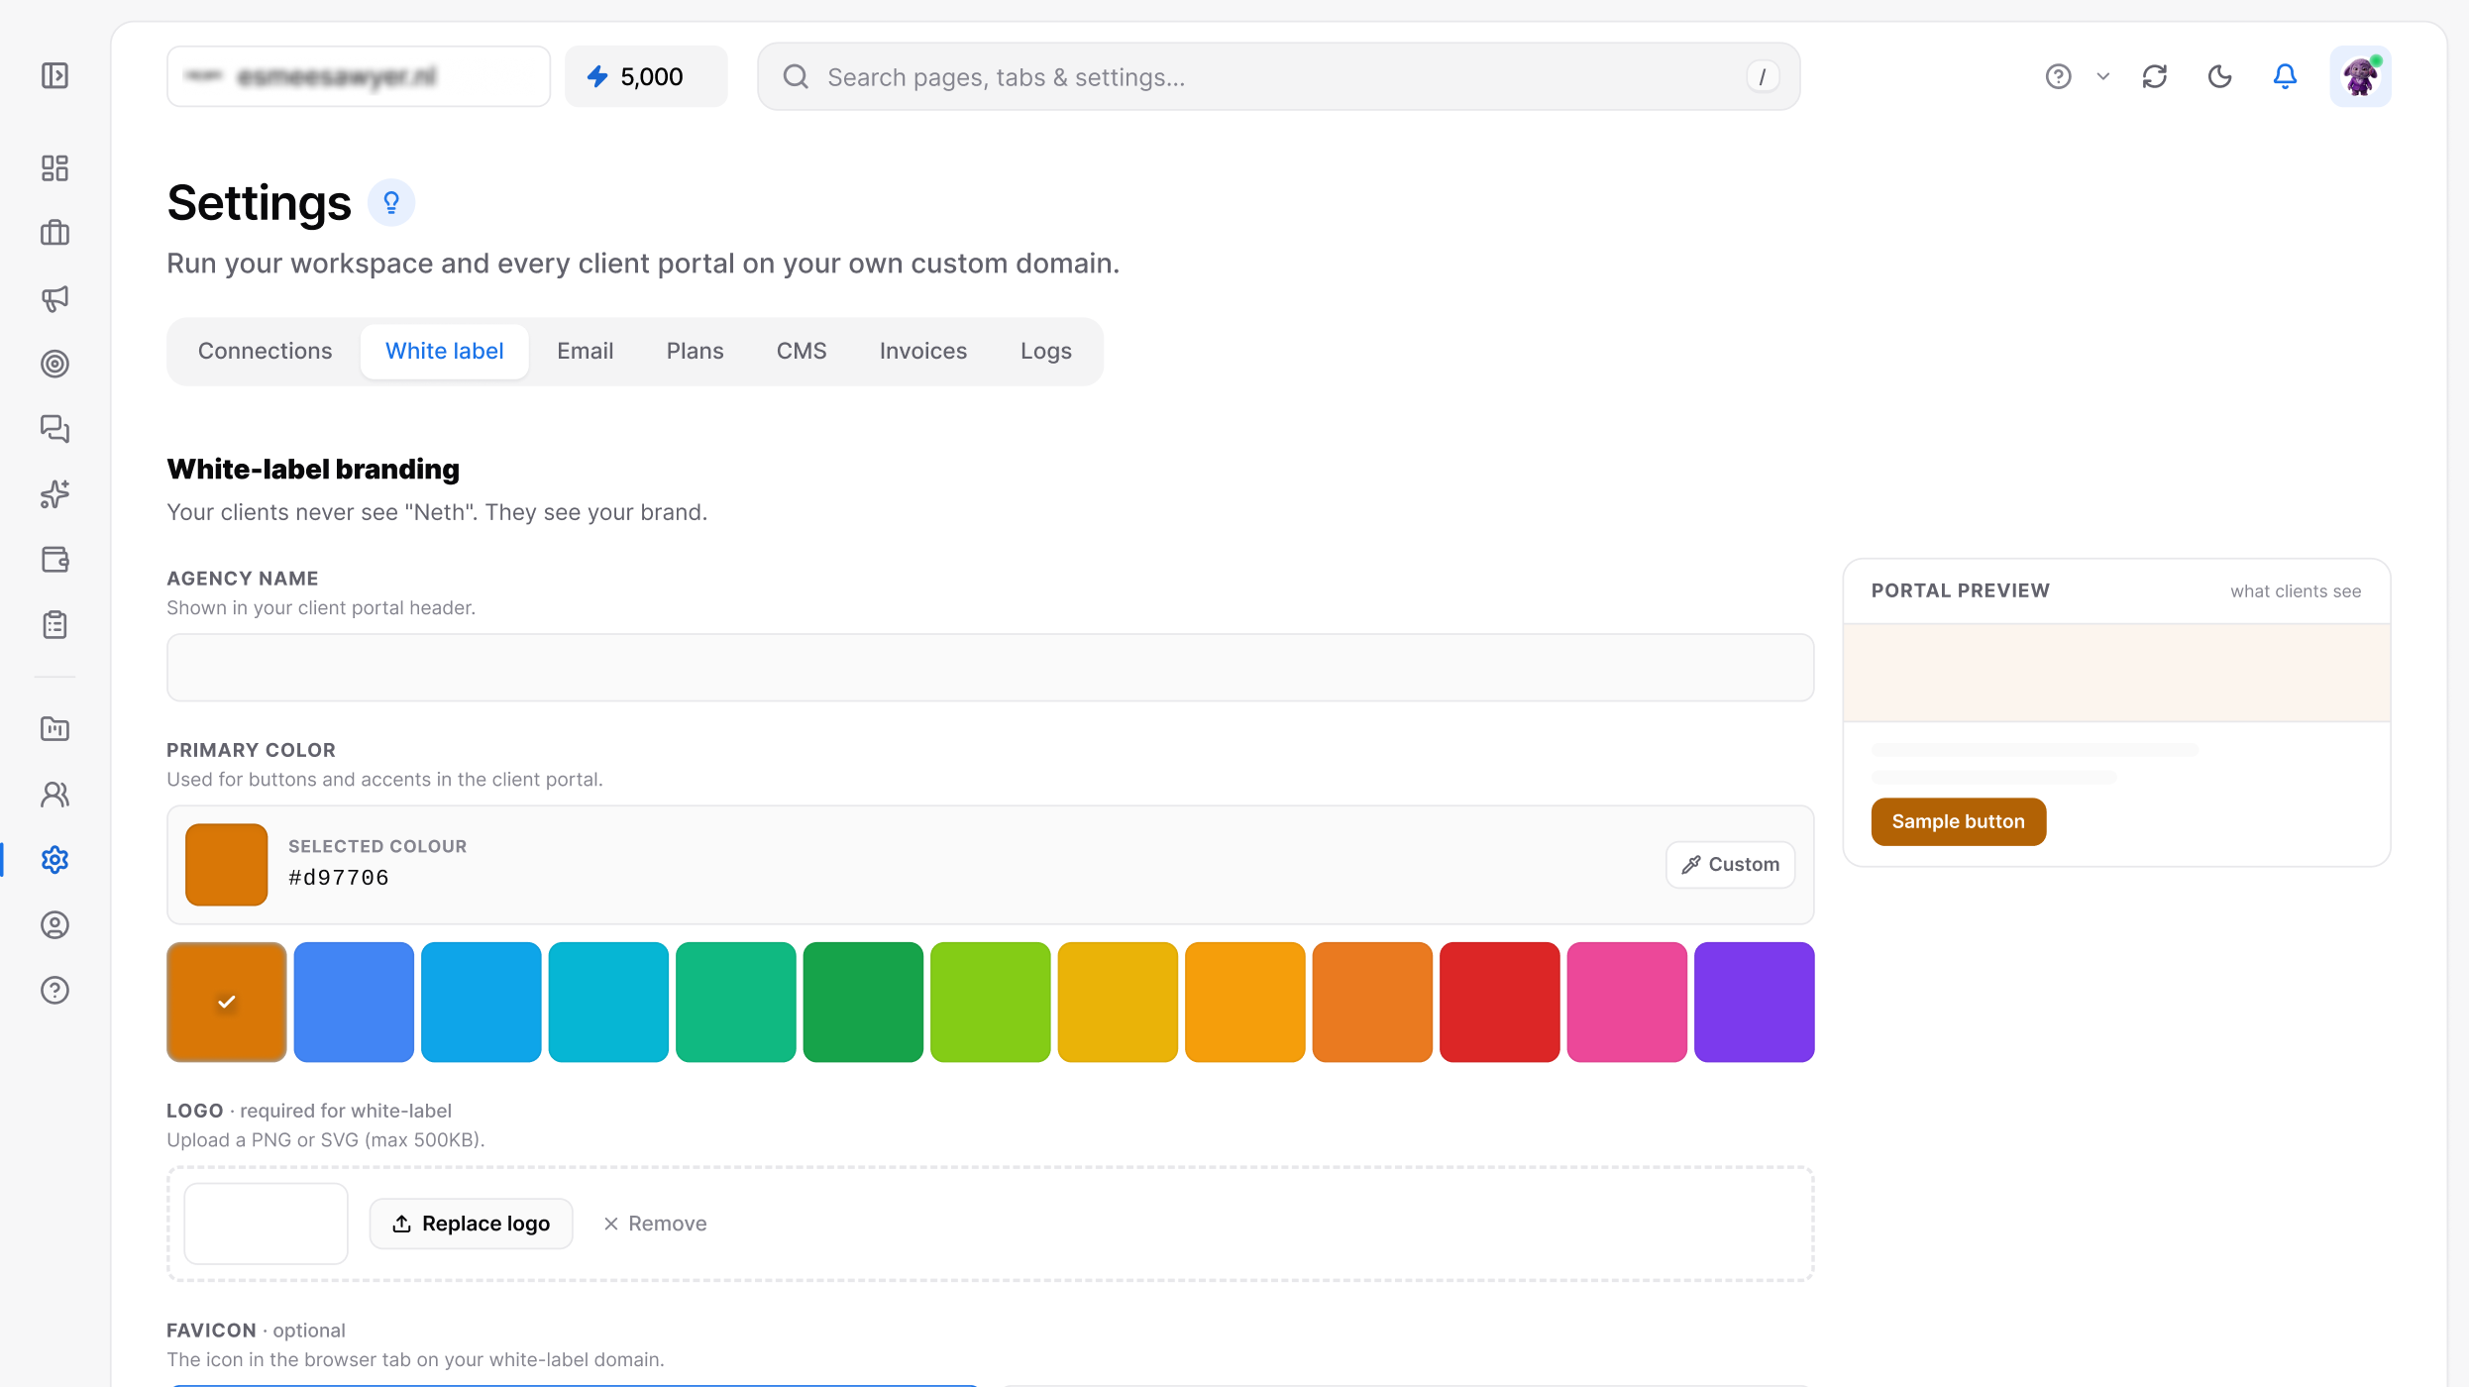The image size is (2469, 1387).
Task: Choose the lime green colour swatch
Action: pos(991,1002)
